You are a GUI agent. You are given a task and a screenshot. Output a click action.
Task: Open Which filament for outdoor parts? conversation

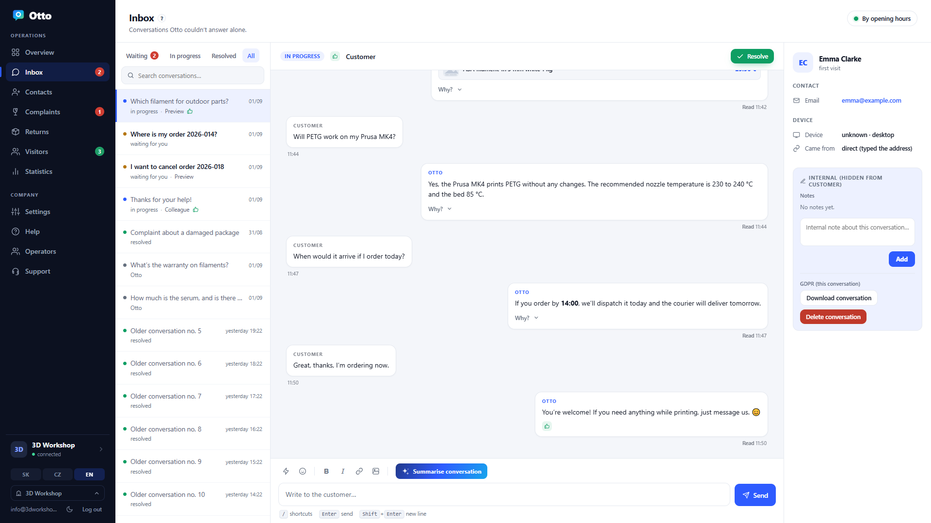click(193, 106)
